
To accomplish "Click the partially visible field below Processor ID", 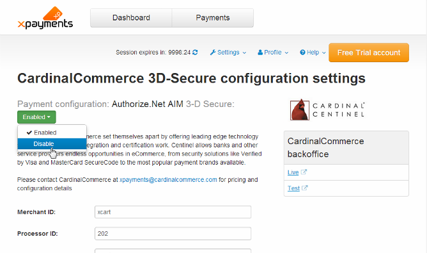I will [x=173, y=251].
